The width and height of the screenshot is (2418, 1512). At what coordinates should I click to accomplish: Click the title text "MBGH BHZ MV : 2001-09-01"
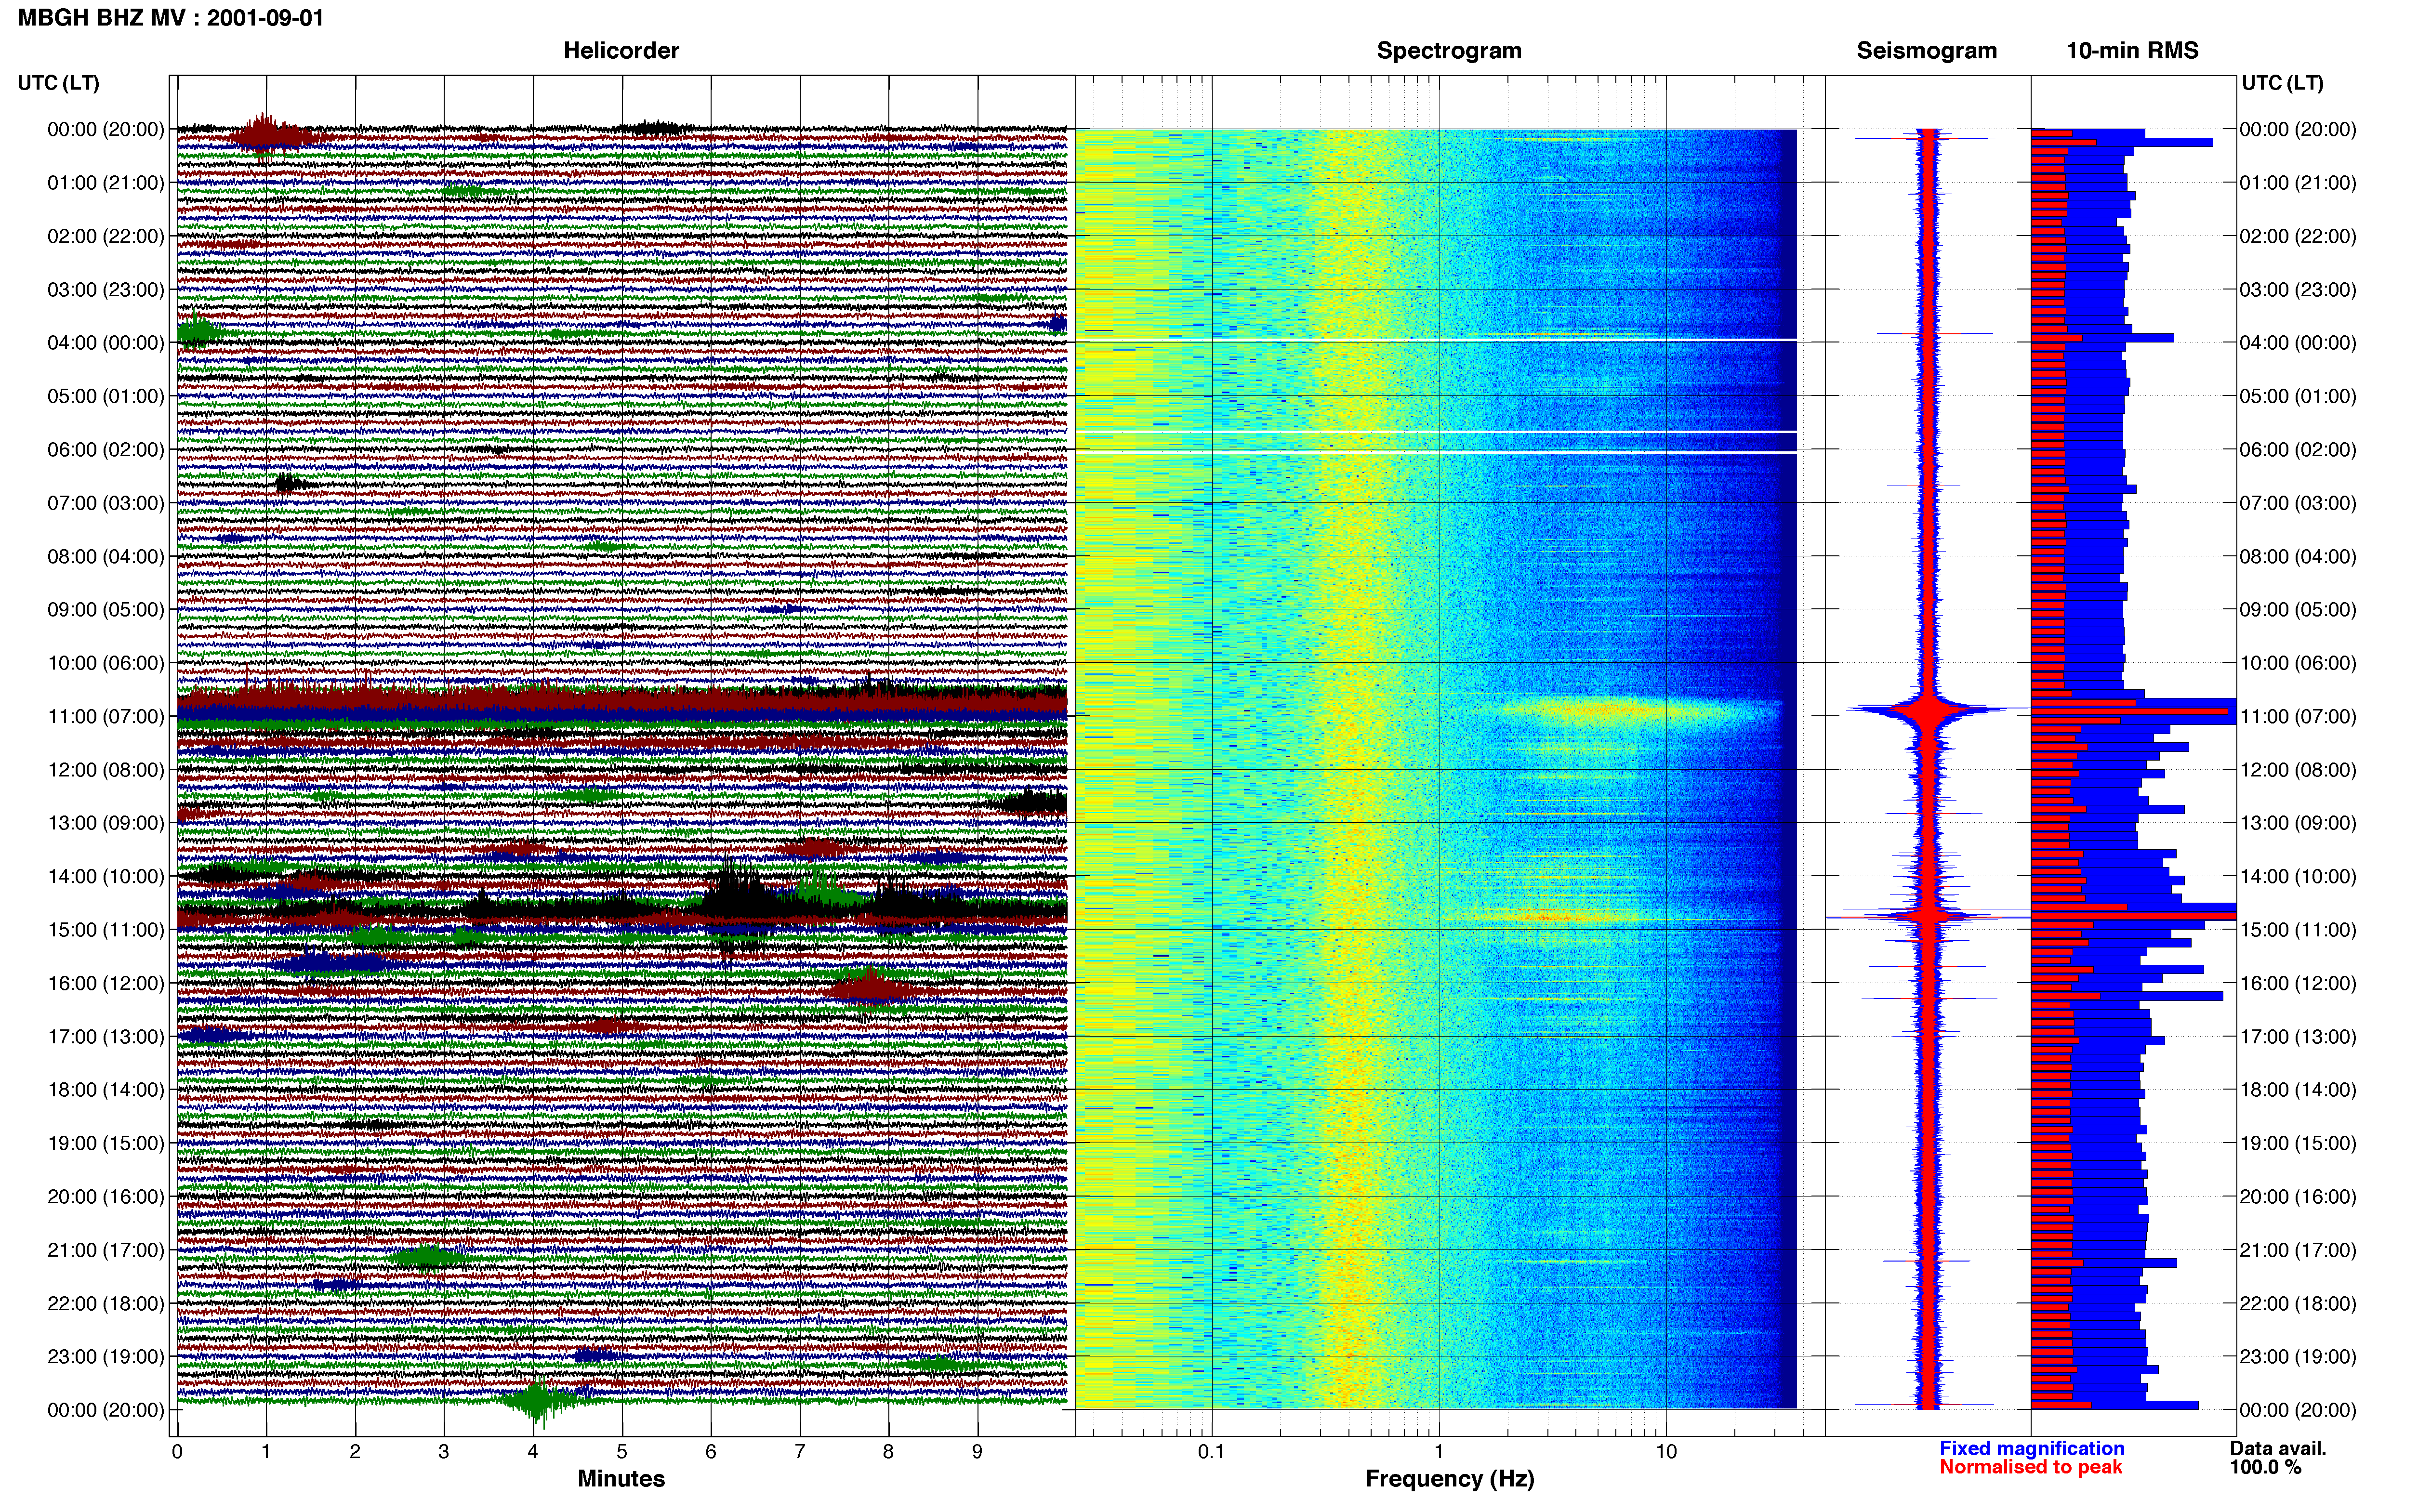[x=171, y=18]
